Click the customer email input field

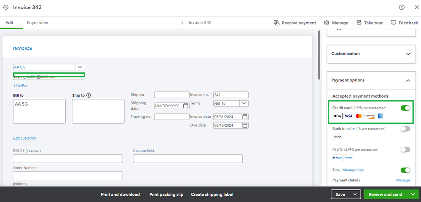tap(49, 76)
